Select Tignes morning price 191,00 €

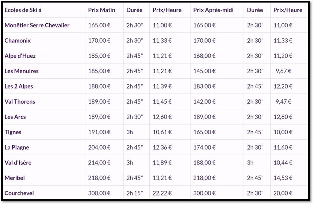click(99, 132)
